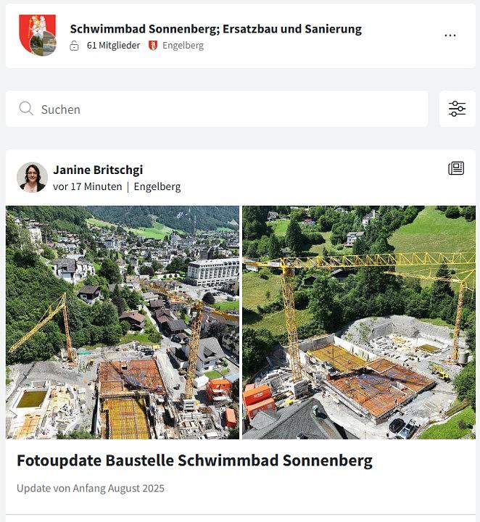Open the three-dots group options menu
The width and height of the screenshot is (480, 522).
pyautogui.click(x=450, y=36)
